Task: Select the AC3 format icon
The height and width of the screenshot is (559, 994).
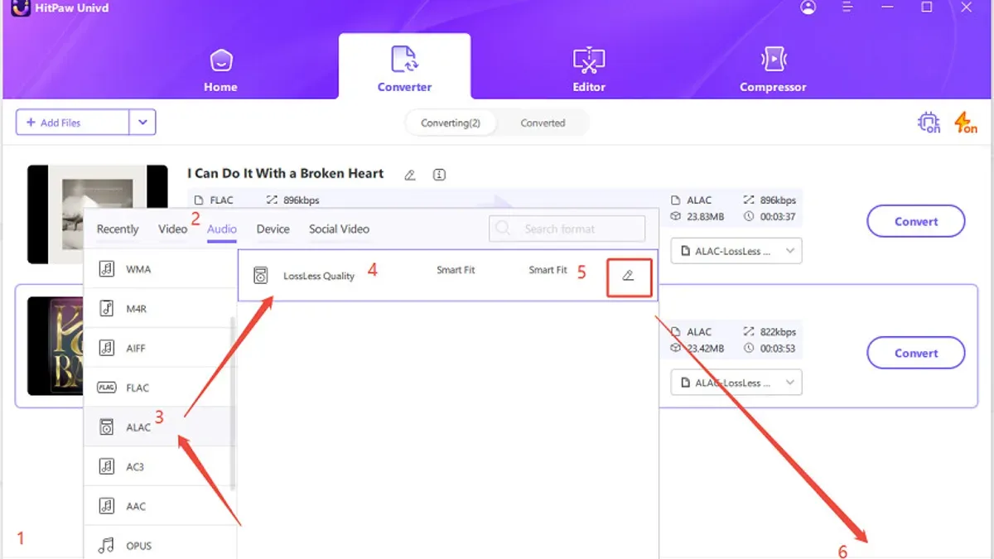Action: click(x=106, y=466)
